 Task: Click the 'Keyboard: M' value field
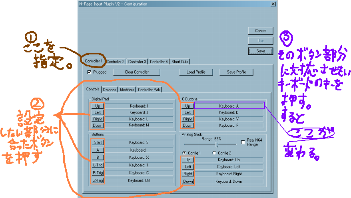coord(139,125)
